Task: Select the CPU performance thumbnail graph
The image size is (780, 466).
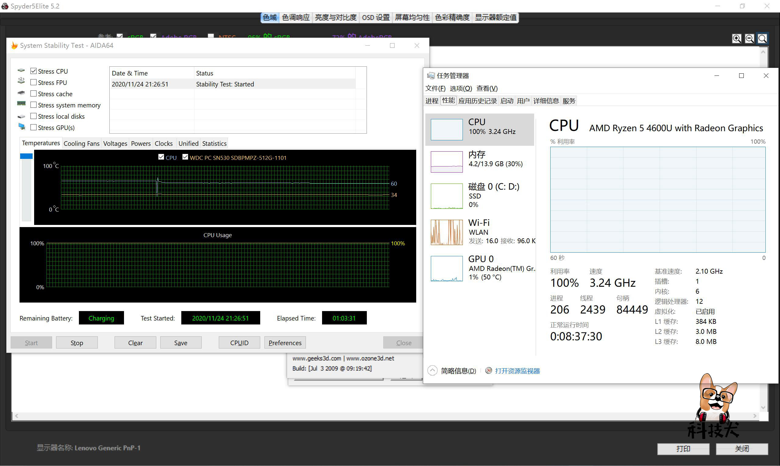Action: (x=446, y=129)
